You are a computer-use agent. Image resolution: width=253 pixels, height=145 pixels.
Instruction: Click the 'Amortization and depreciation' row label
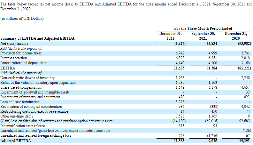[24, 63]
